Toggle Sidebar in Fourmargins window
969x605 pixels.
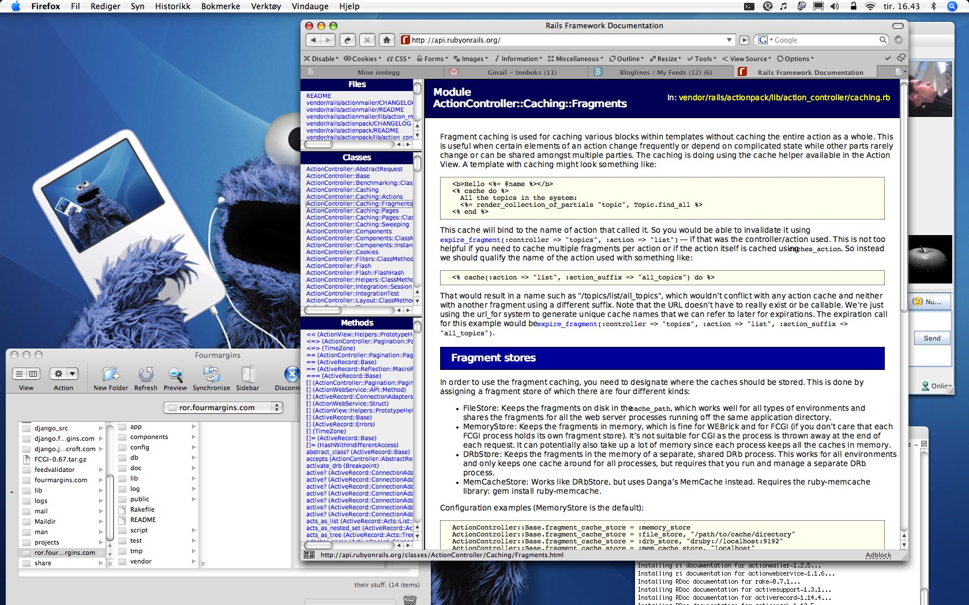coord(247,379)
